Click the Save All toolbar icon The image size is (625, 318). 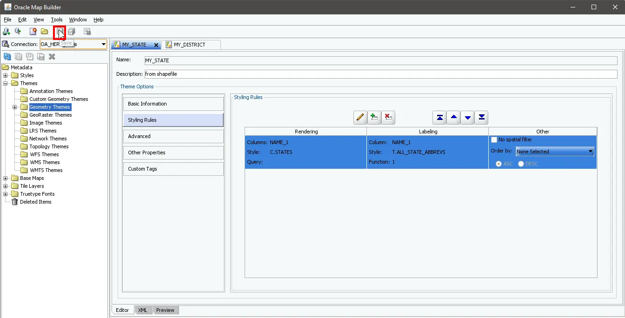pyautogui.click(x=72, y=32)
